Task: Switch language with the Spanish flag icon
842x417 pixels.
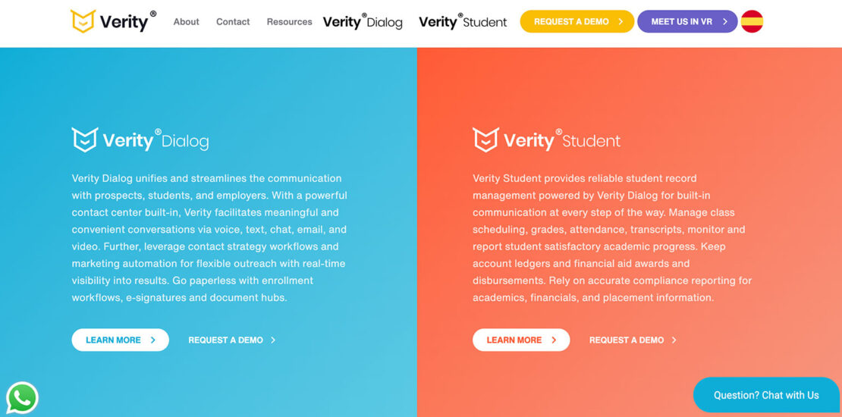Action: (752, 21)
